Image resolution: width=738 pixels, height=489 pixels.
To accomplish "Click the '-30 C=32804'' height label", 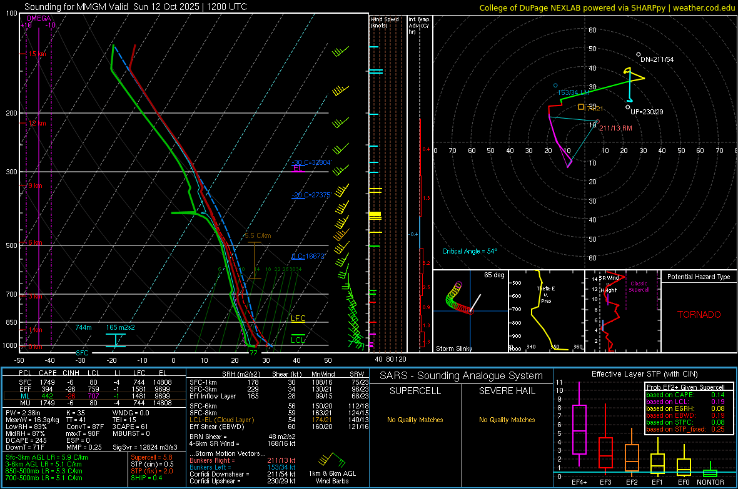I will point(311,162).
